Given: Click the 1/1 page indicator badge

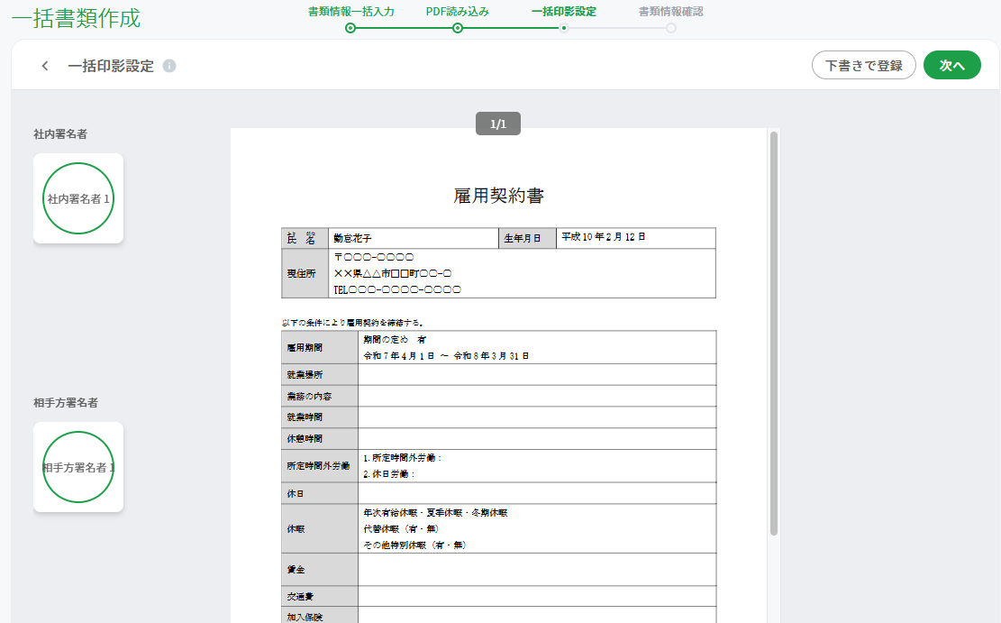Looking at the screenshot, I should click(x=498, y=124).
